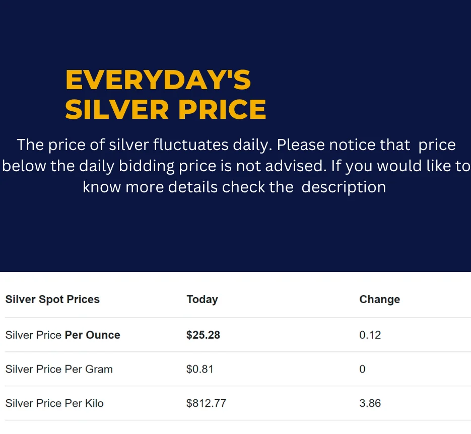This screenshot has height=434, width=471.
Task: Click the 3.86 change value
Action: click(x=370, y=403)
